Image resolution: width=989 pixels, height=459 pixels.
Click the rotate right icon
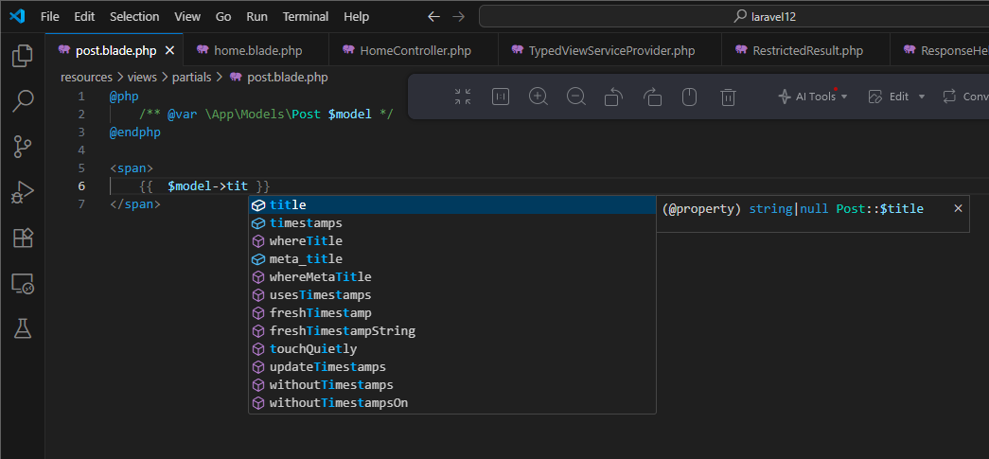click(652, 97)
